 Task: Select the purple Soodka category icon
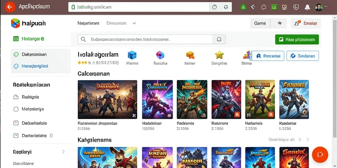coord(160,55)
